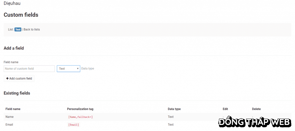Click Add custom field button
Screen dimensions: 295x131
tap(19, 78)
